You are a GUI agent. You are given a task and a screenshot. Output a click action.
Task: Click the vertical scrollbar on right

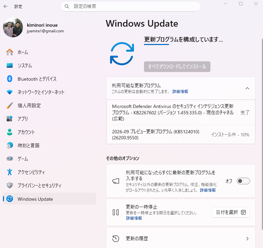click(x=262, y=134)
